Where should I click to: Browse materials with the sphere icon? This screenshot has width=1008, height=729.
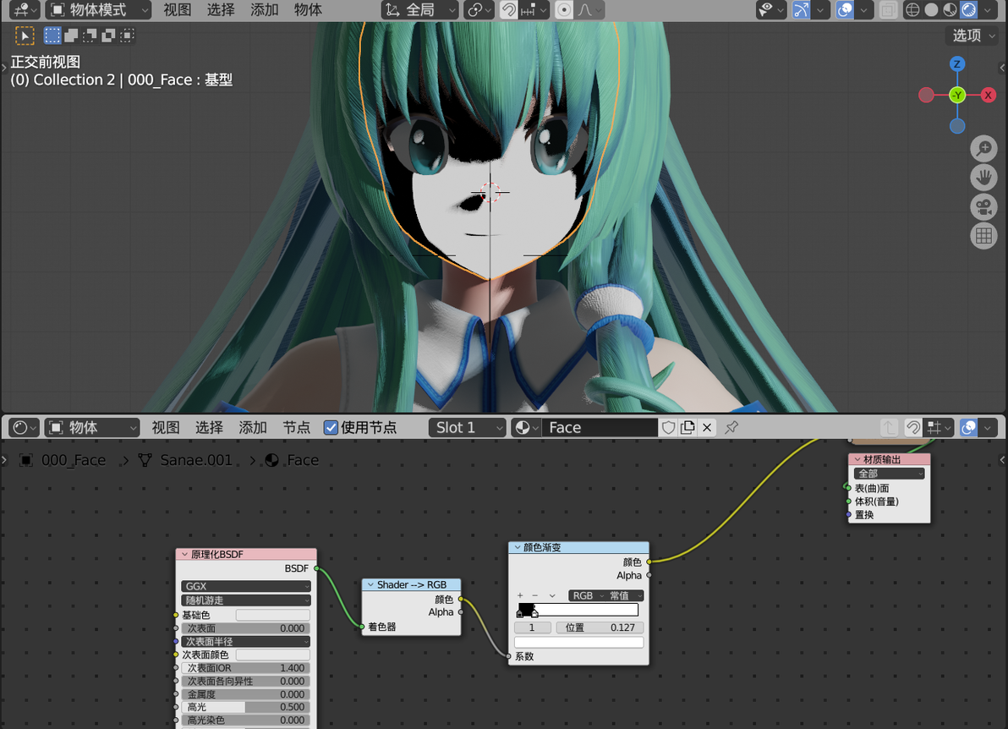pos(527,427)
